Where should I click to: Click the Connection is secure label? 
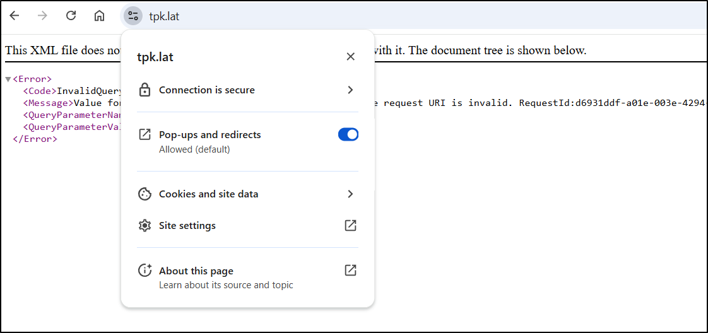tap(207, 90)
